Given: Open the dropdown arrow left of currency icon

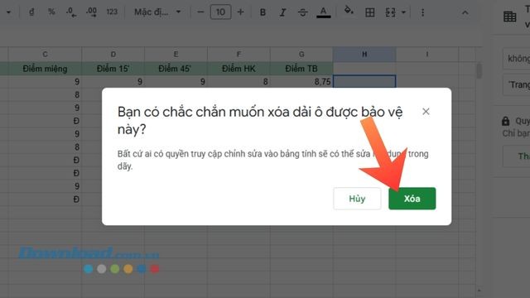Looking at the screenshot, I should (x=9, y=12).
